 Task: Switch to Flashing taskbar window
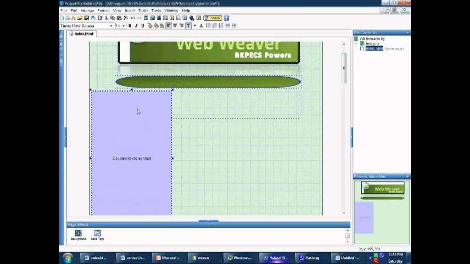(x=312, y=258)
